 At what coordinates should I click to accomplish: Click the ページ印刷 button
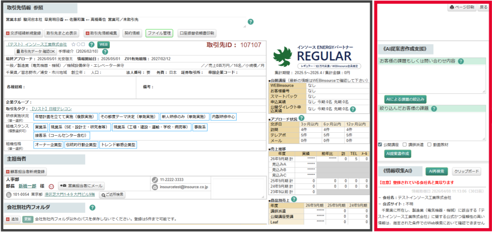462,7
